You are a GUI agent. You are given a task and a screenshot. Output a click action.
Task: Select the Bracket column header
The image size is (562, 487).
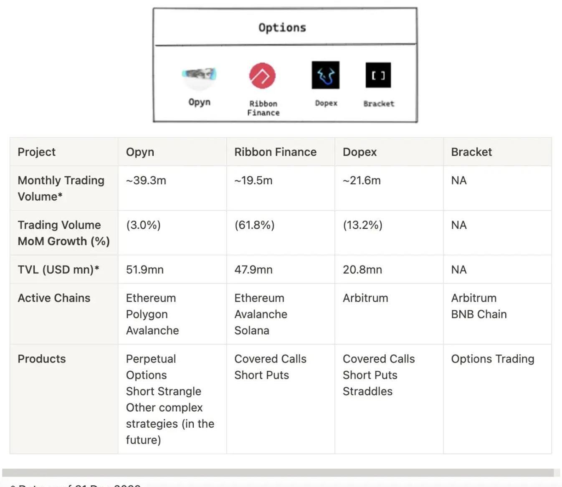[471, 152]
